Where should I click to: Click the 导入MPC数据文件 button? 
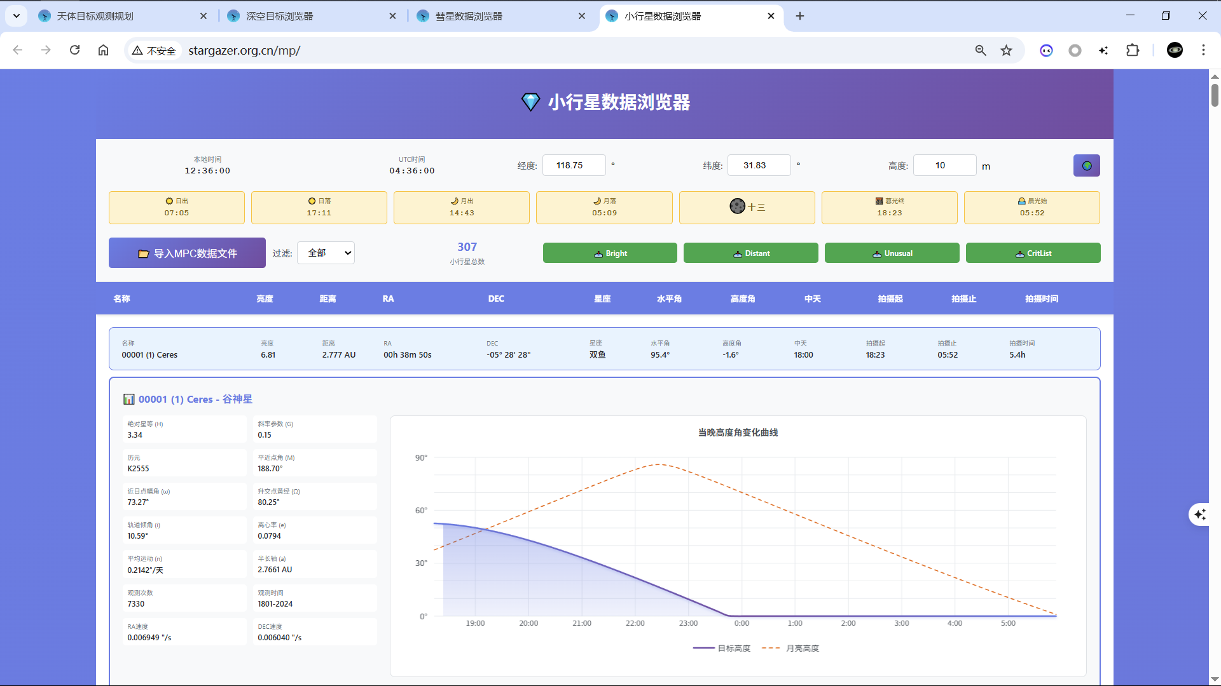pyautogui.click(x=187, y=253)
